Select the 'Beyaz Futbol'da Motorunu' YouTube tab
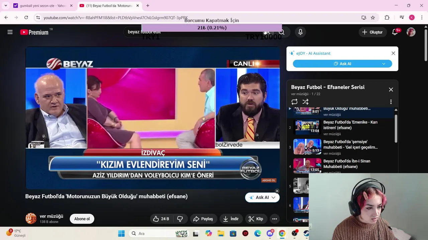 tap(109, 6)
